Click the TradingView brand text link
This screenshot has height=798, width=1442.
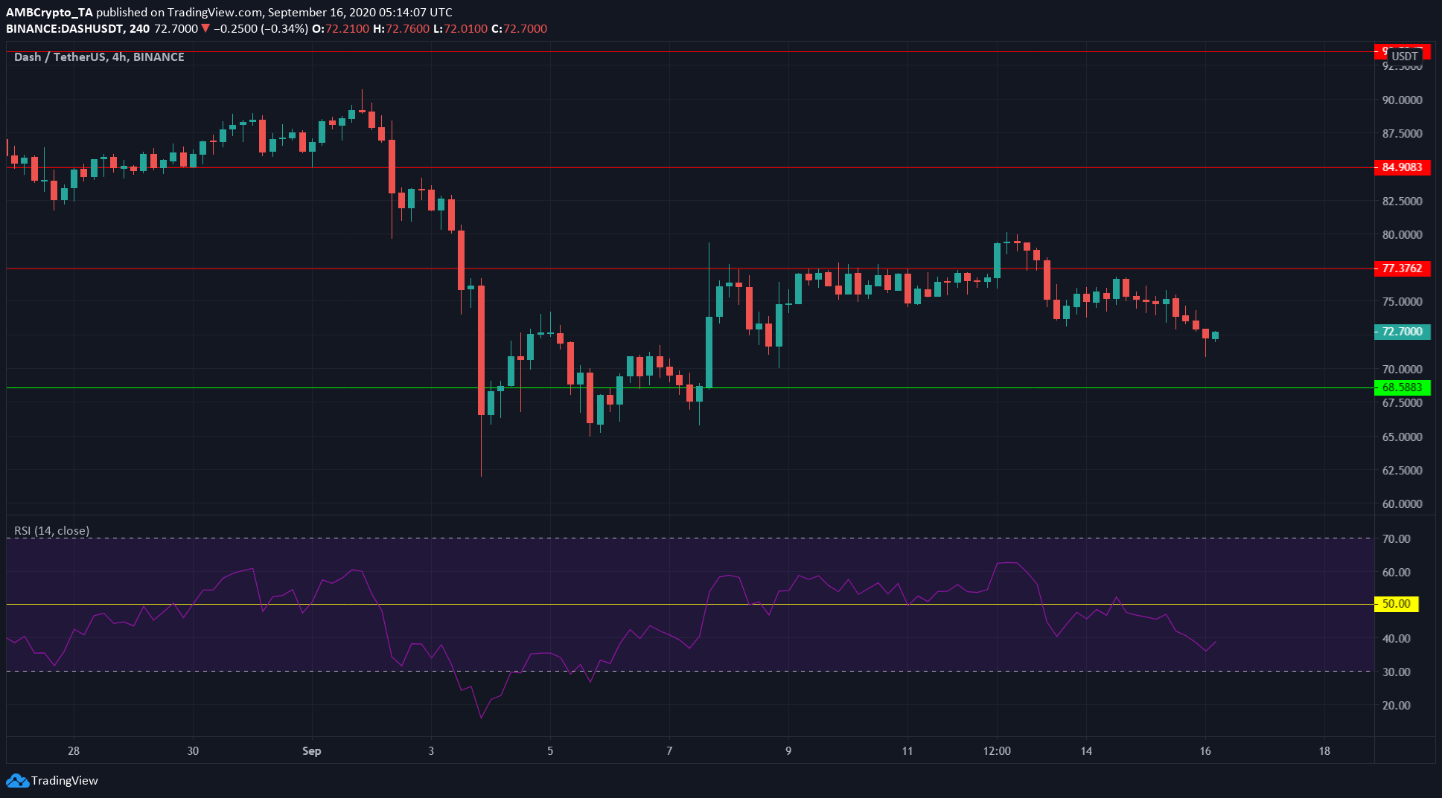click(x=65, y=781)
